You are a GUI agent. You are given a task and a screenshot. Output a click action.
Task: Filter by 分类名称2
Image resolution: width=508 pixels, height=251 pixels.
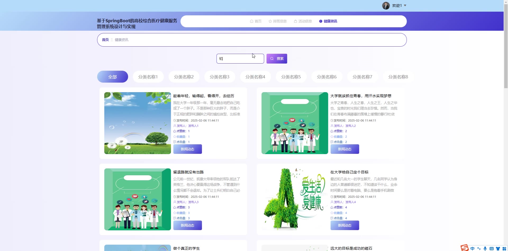(x=184, y=77)
